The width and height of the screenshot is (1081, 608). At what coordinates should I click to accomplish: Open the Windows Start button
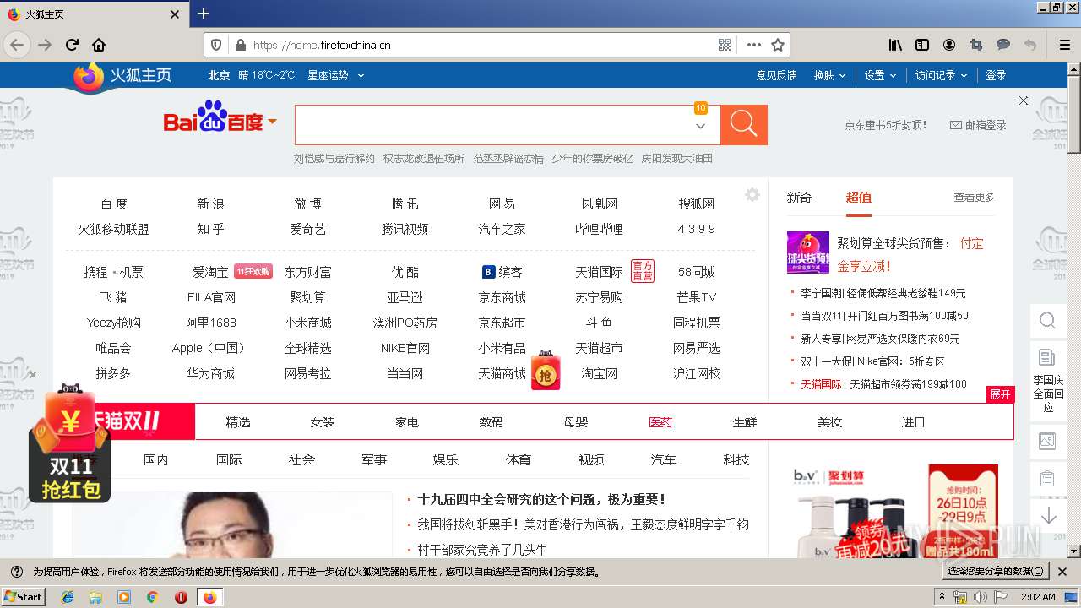(24, 596)
